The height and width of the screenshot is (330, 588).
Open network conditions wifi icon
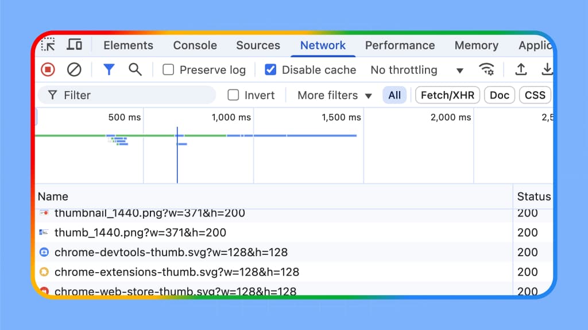point(486,70)
